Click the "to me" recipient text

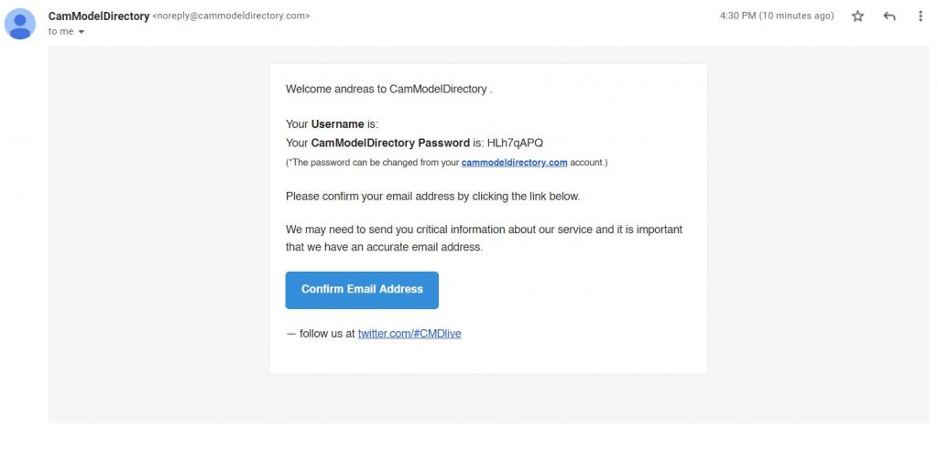tap(61, 32)
